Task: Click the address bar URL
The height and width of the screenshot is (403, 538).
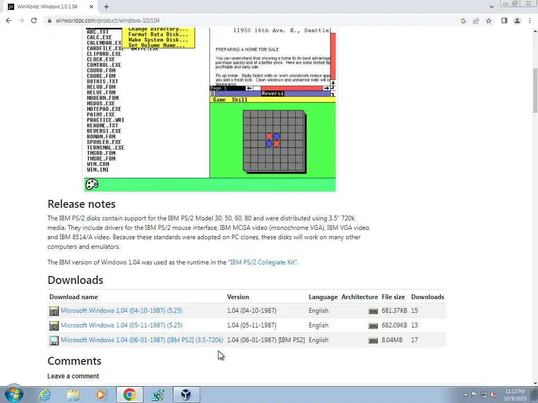Action: click(x=108, y=20)
